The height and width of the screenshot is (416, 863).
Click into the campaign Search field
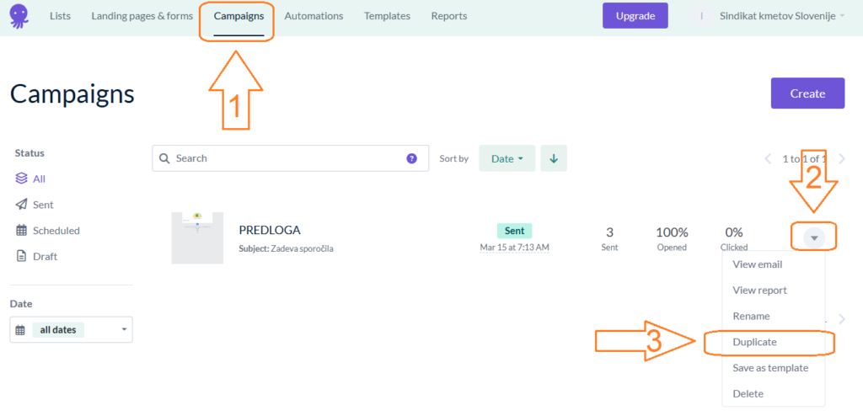(x=287, y=158)
